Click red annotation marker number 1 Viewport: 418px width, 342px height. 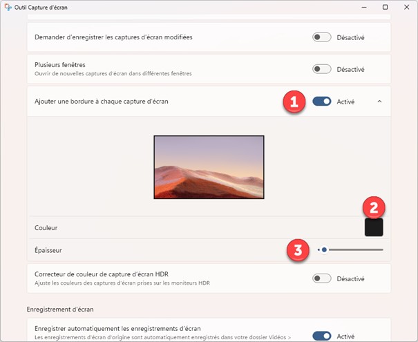point(294,102)
